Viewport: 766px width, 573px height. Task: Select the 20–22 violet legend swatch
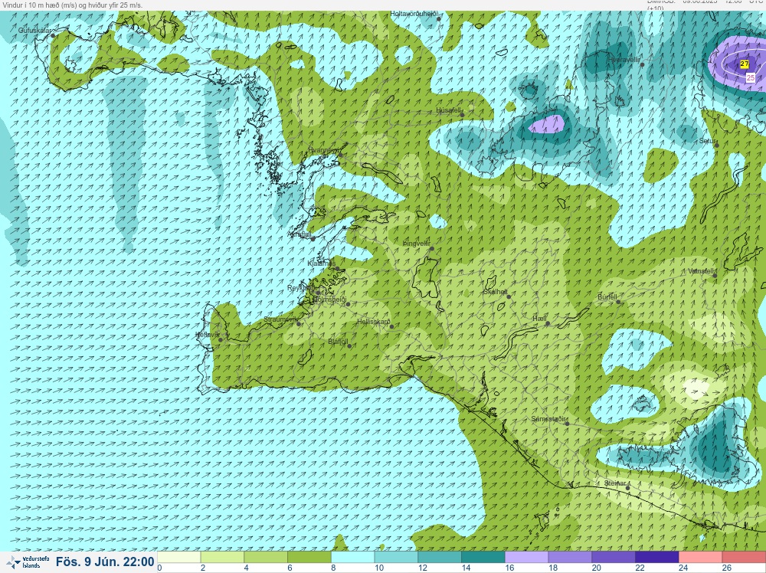coord(614,558)
